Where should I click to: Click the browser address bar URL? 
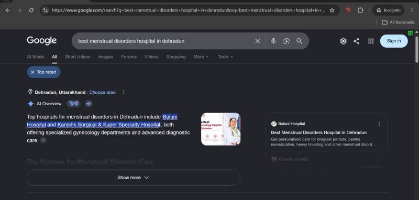(189, 10)
